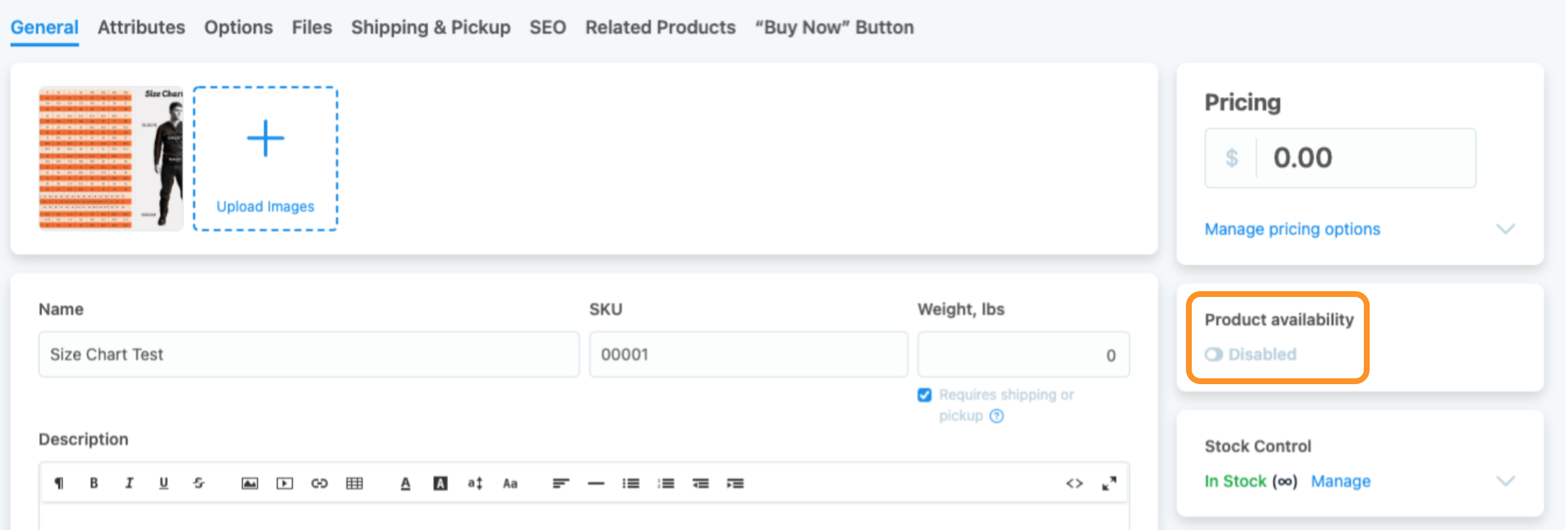This screenshot has height=530, width=1565.
Task: Apply italic formatting in the editor
Action: pyautogui.click(x=129, y=484)
